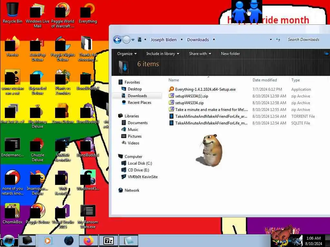Select Everything-1.4.1.1024.x64-Setup.exe file

(x=202, y=89)
